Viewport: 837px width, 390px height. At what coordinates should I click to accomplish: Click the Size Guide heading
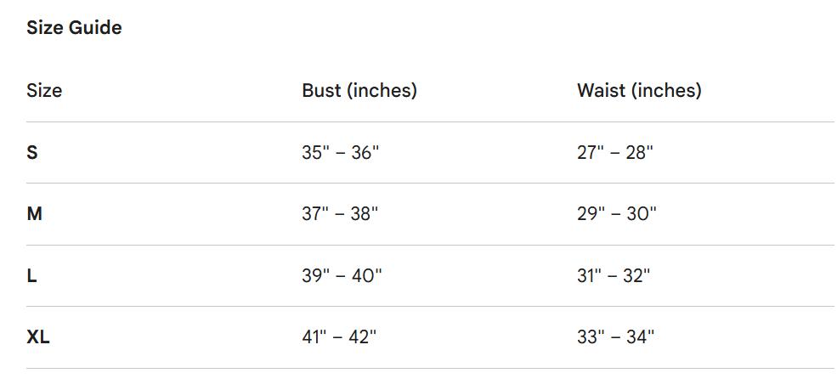click(x=74, y=28)
